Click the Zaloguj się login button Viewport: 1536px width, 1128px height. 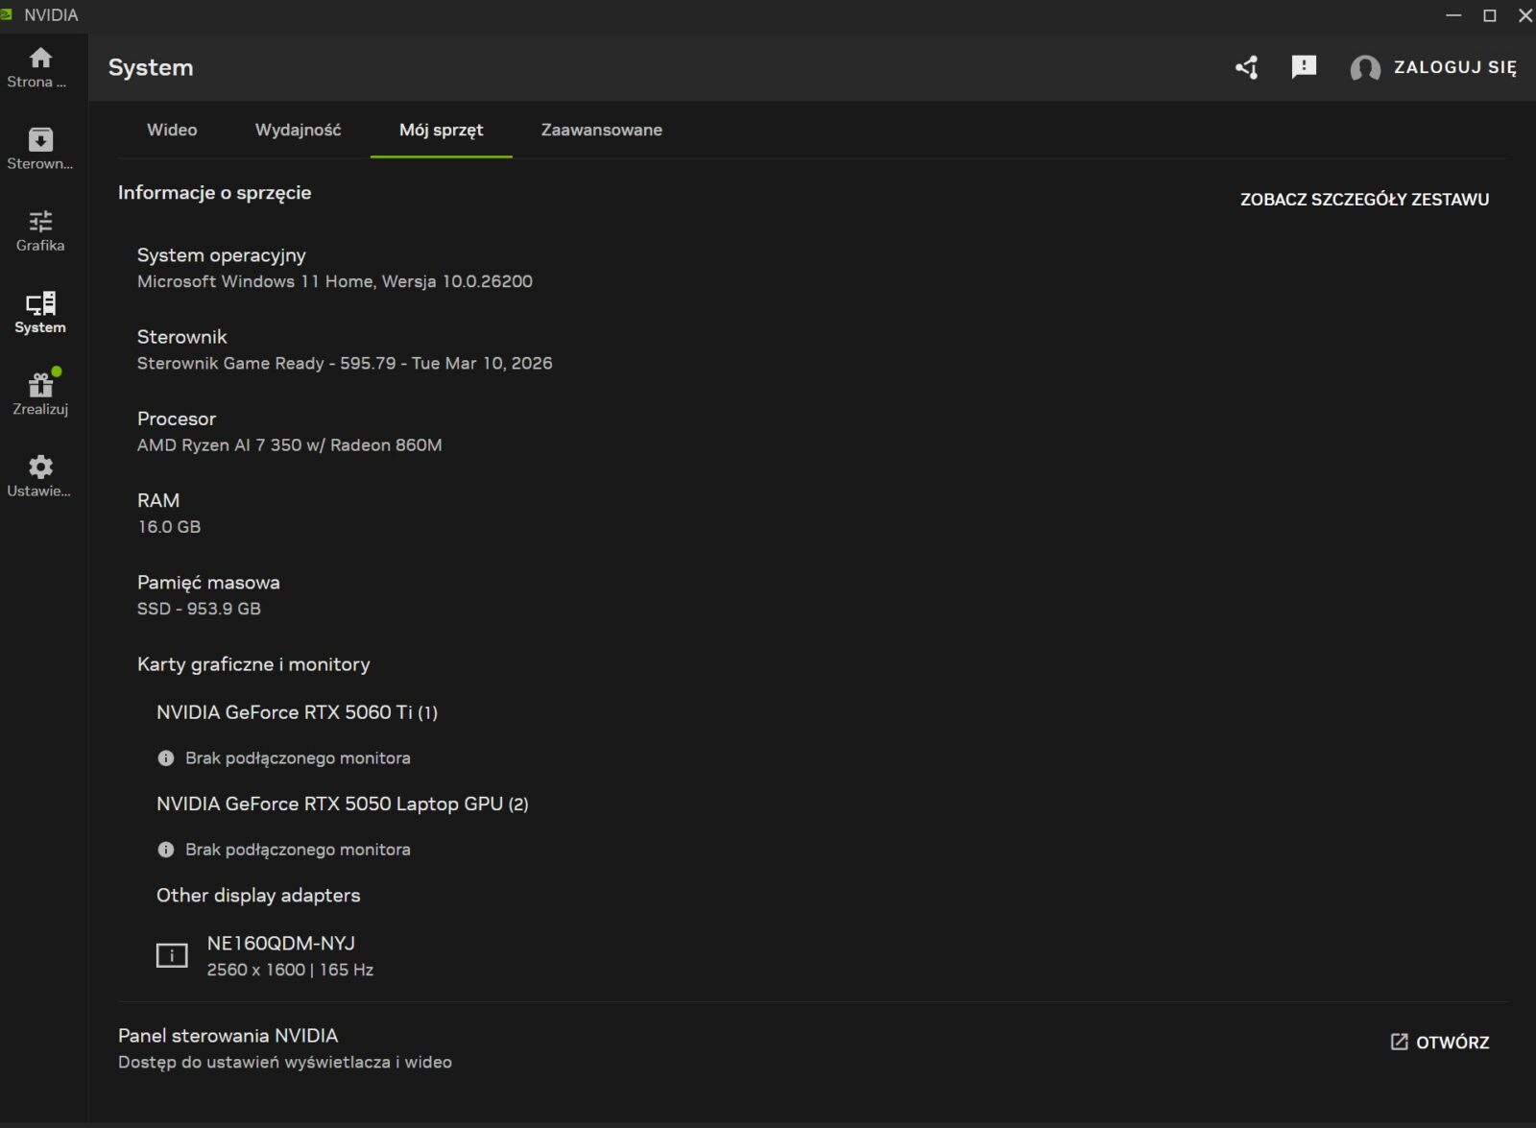(1454, 67)
